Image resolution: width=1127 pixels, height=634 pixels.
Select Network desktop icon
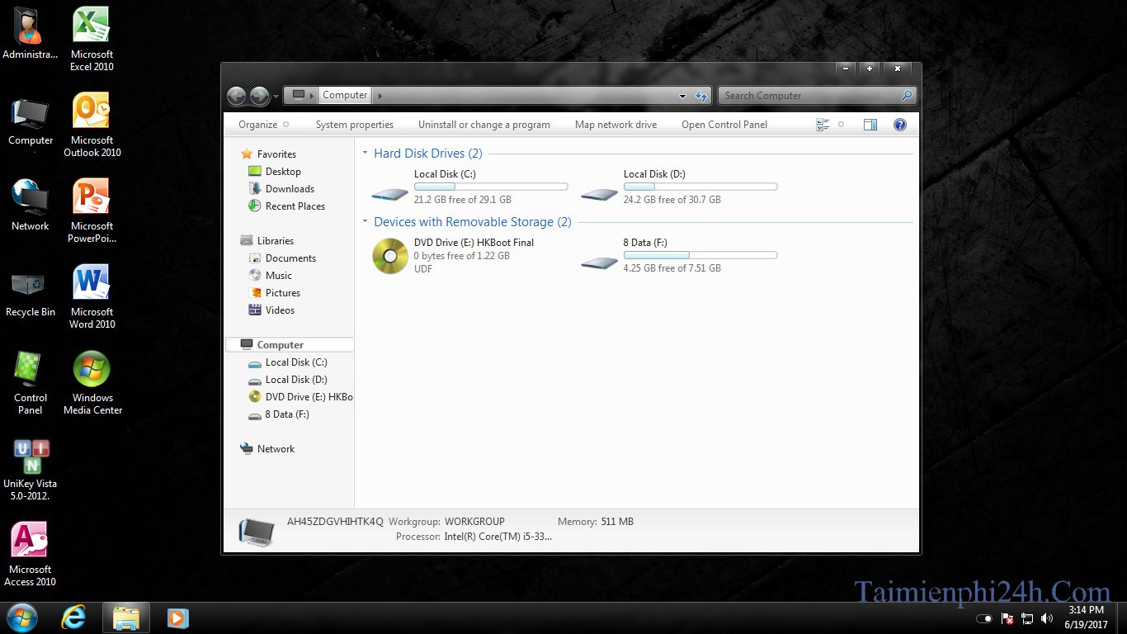30,204
